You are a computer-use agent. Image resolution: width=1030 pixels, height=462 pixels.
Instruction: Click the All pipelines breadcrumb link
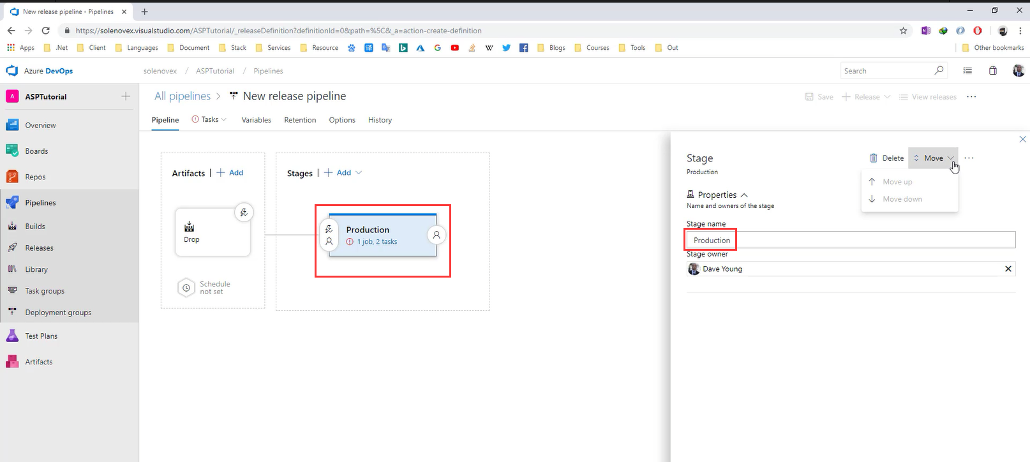pos(183,96)
